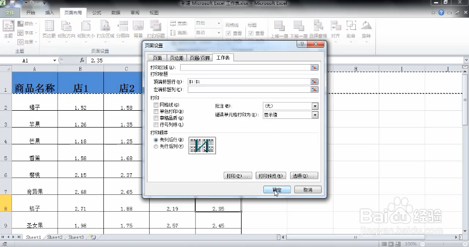Click the Print Area (打印区域) input field
Screen dimensions: 469x247
tap(245, 68)
